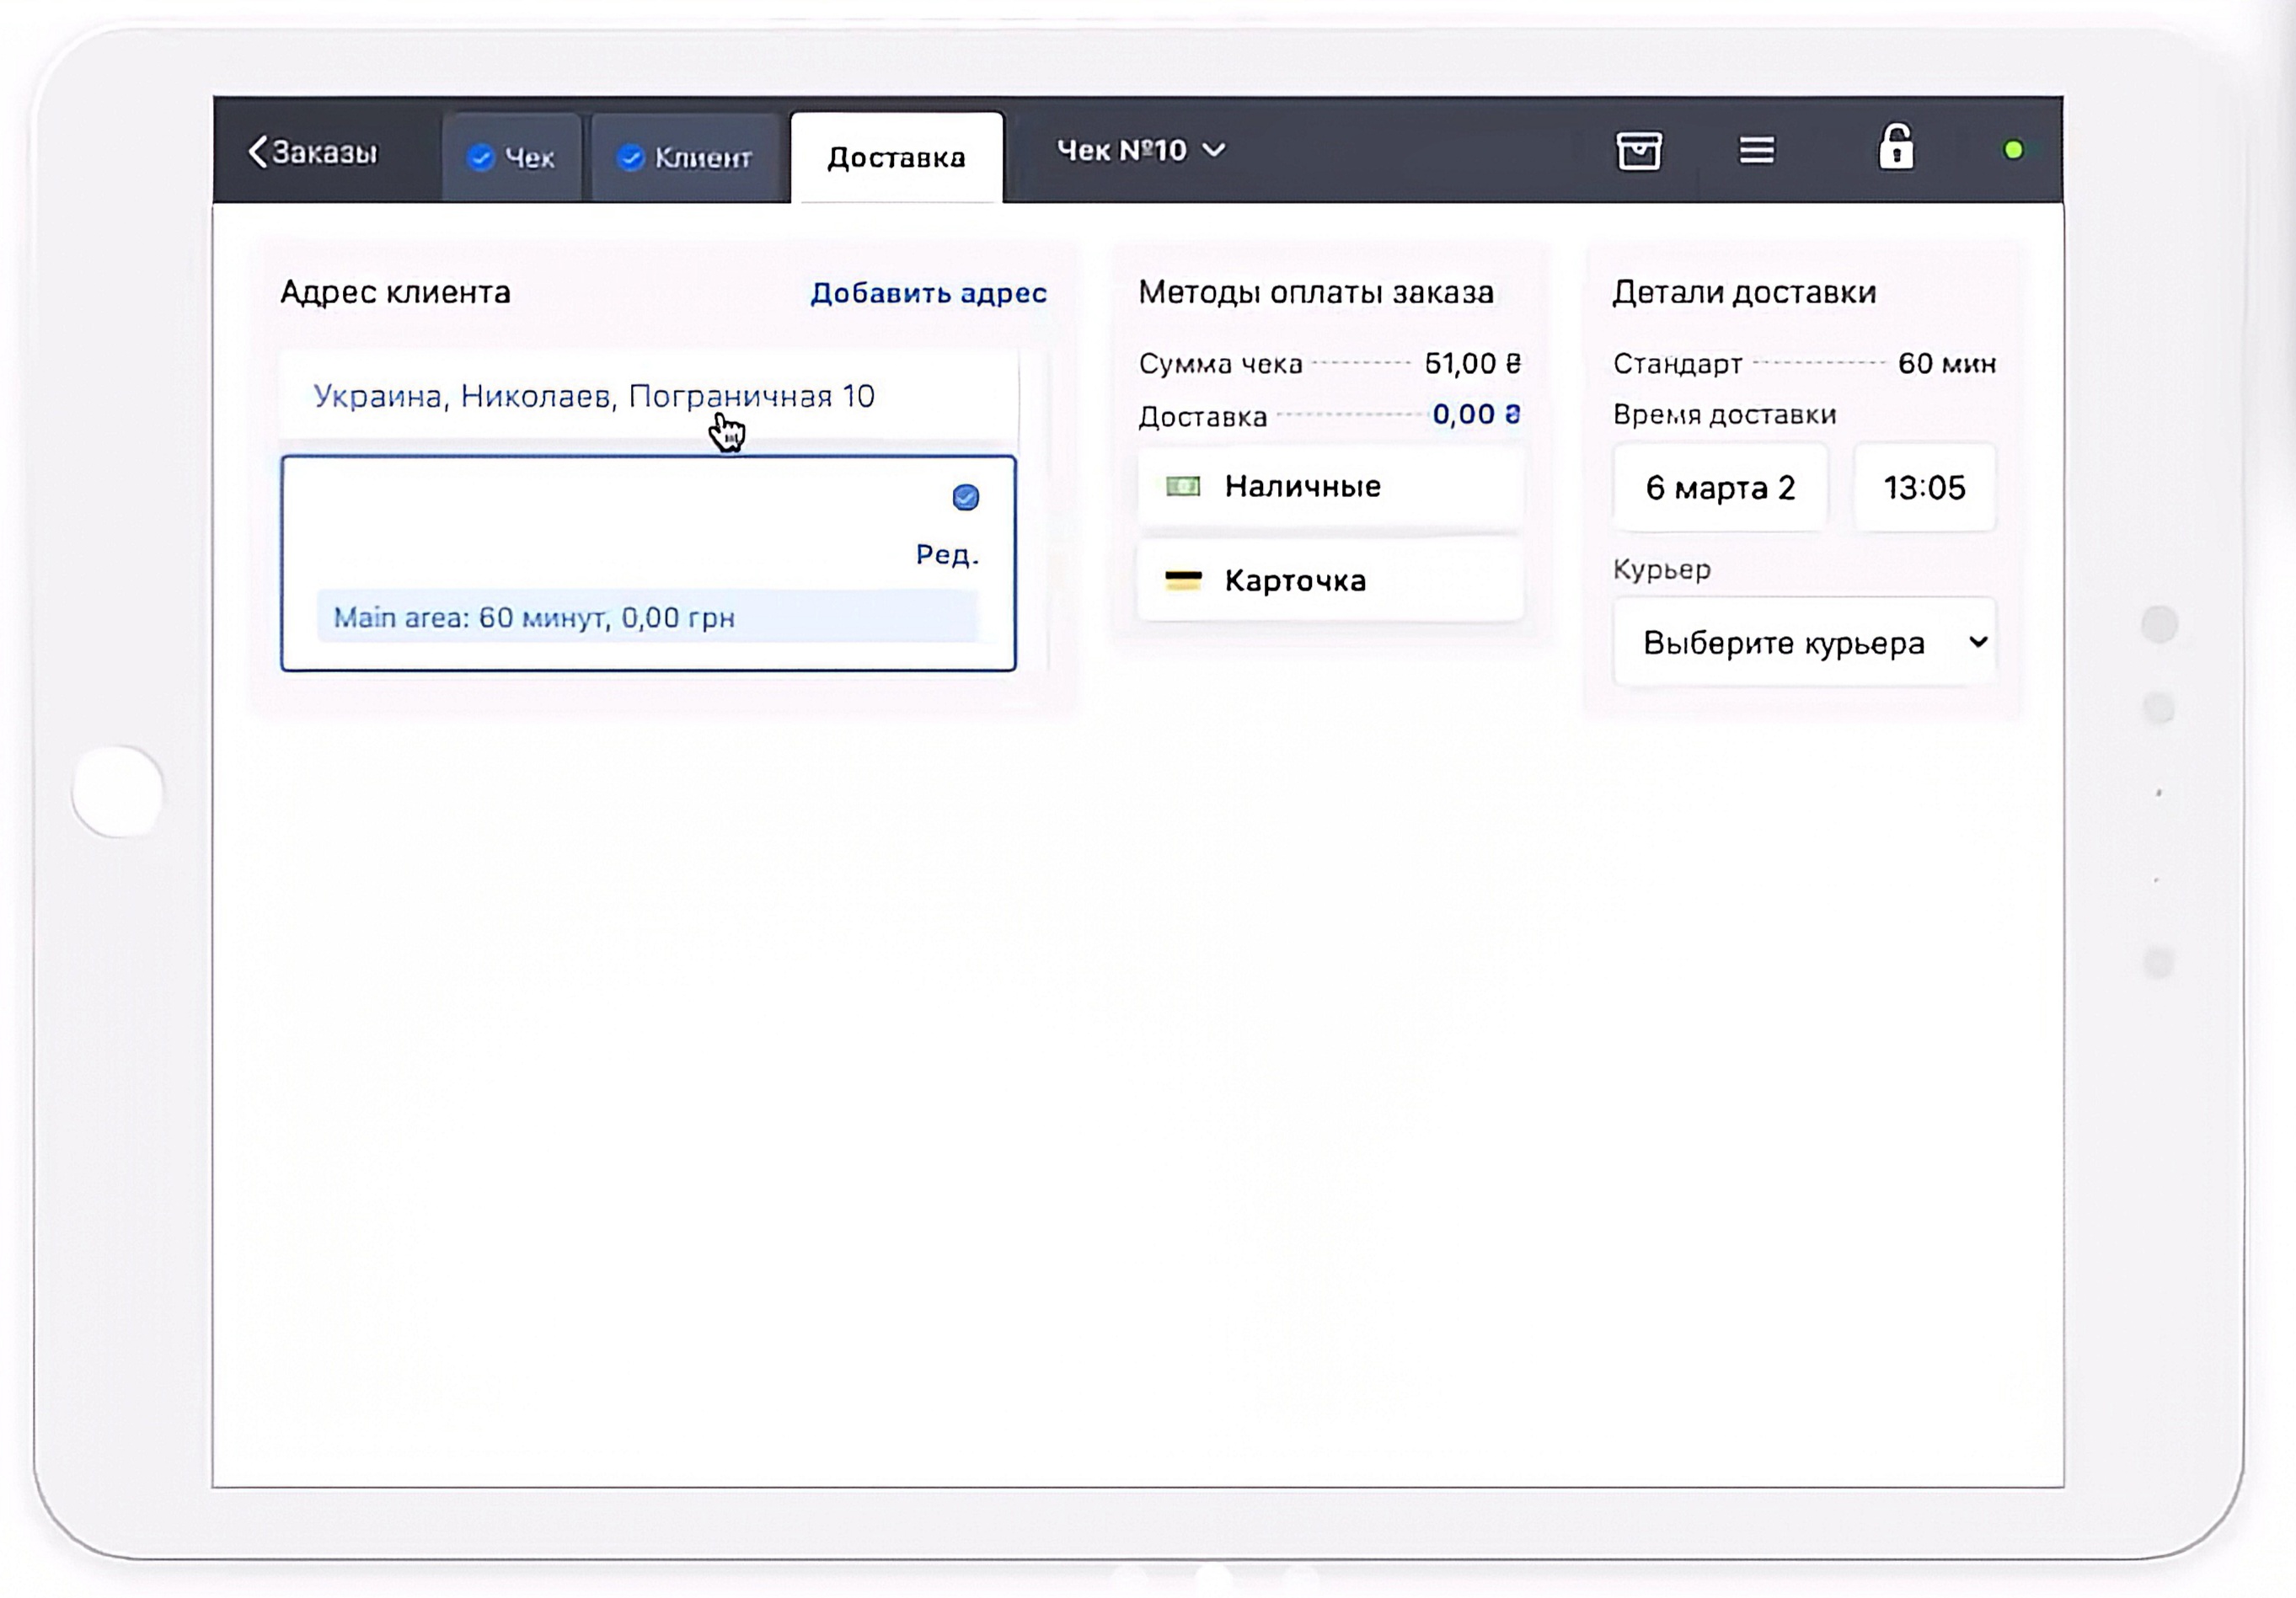2296x1598 pixels.
Task: Open the Чек tab
Action: point(511,157)
